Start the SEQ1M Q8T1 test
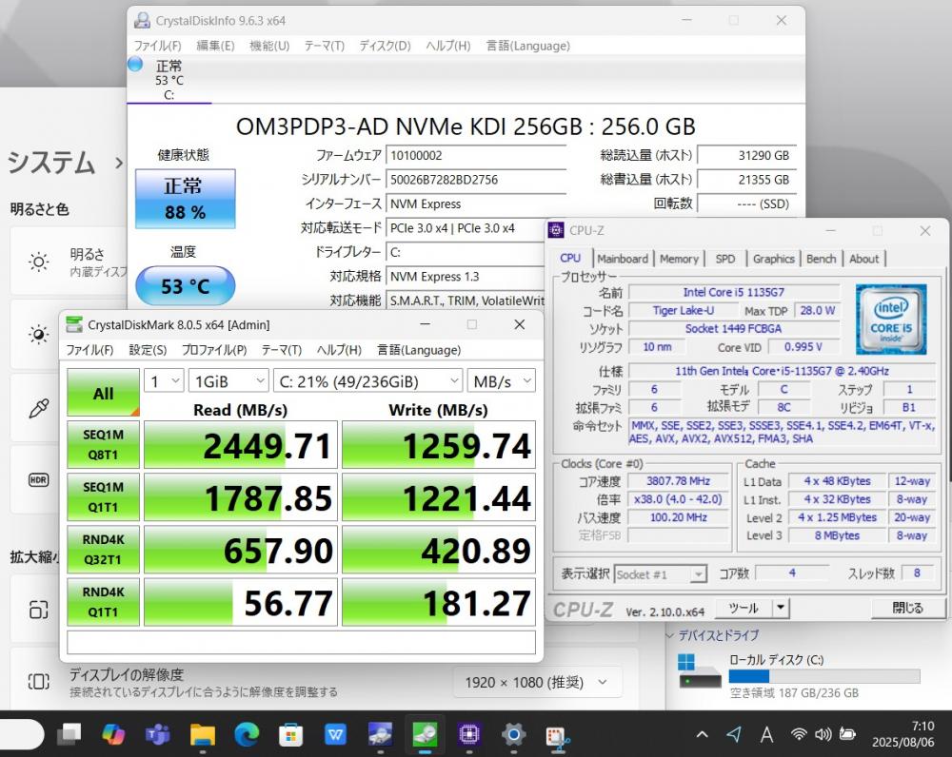This screenshot has height=757, width=952. 103,445
